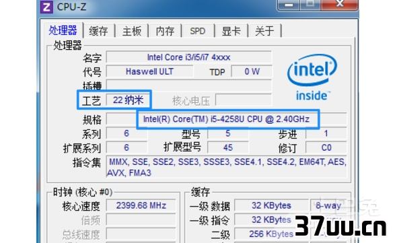Image resolution: width=395 pixels, height=243 pixels.
Task: Click the empty 倍频 field
Action: pos(141,220)
